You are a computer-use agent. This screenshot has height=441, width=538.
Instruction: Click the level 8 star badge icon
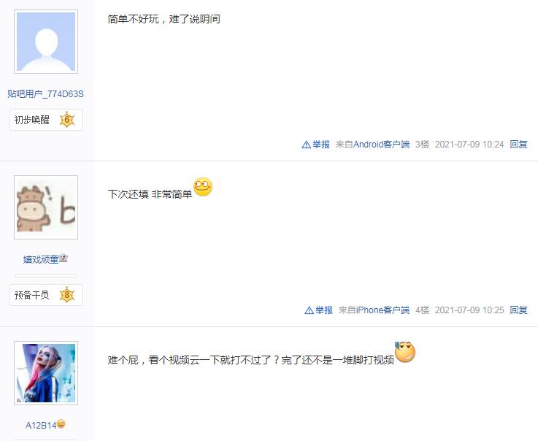[x=67, y=295]
